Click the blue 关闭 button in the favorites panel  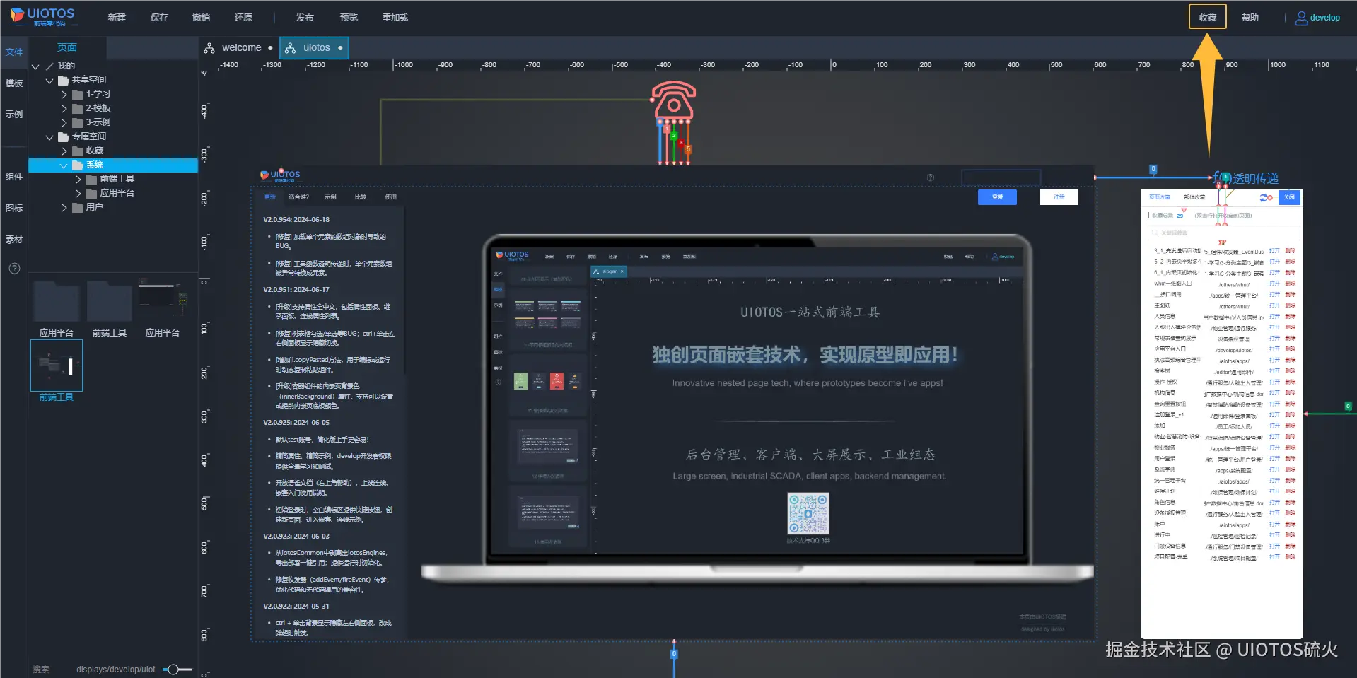point(1288,197)
